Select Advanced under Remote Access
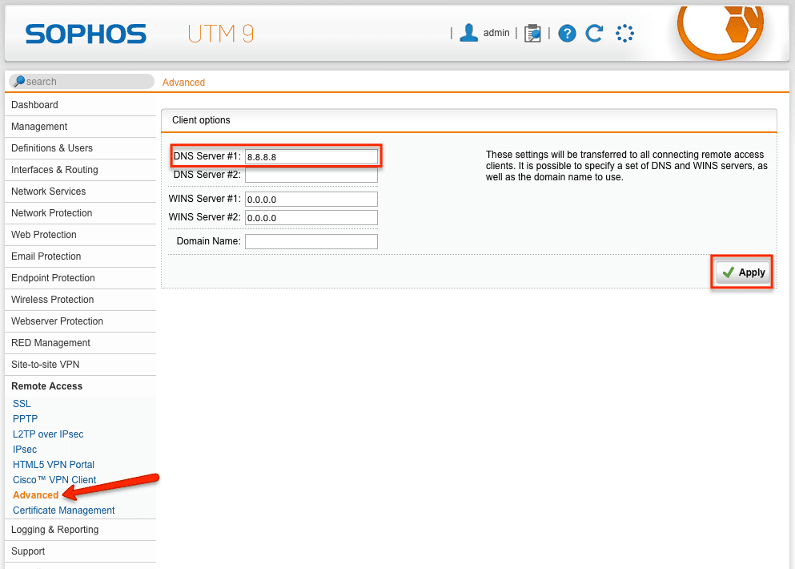 (35, 495)
